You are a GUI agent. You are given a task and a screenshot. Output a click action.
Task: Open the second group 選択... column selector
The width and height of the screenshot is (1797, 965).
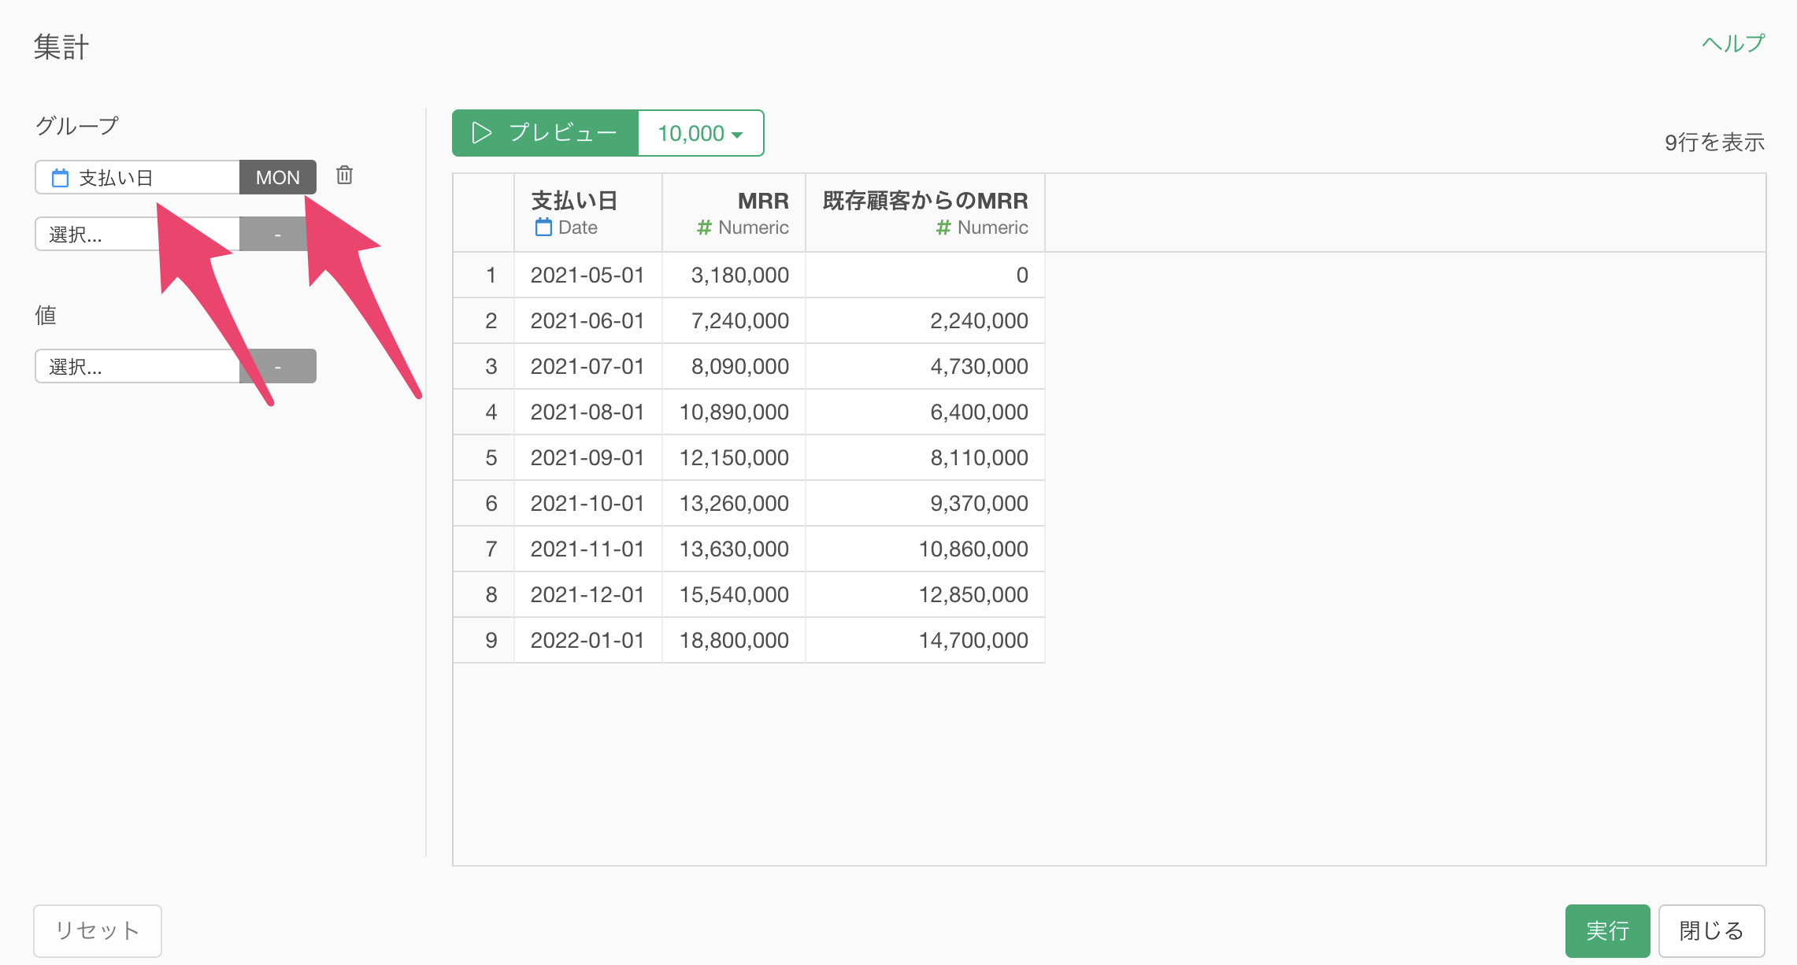[138, 234]
